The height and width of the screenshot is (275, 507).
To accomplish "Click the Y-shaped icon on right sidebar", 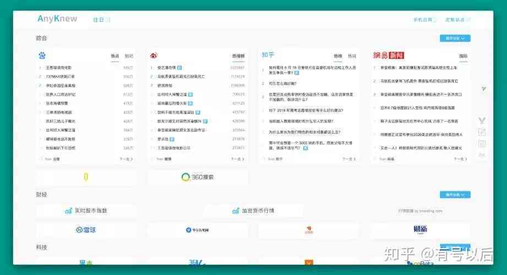I will (x=482, y=120).
